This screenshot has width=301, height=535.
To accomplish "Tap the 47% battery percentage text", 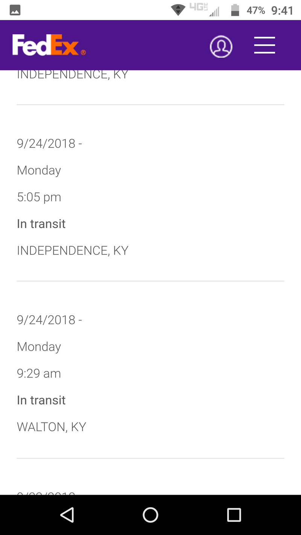I will coord(256,10).
